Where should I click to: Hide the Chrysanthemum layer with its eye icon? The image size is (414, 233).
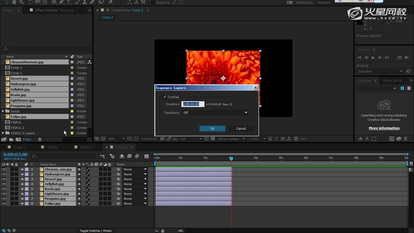pos(4,169)
